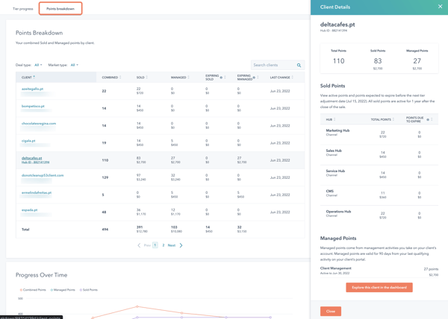Go to page 2 in pagination

click(164, 245)
